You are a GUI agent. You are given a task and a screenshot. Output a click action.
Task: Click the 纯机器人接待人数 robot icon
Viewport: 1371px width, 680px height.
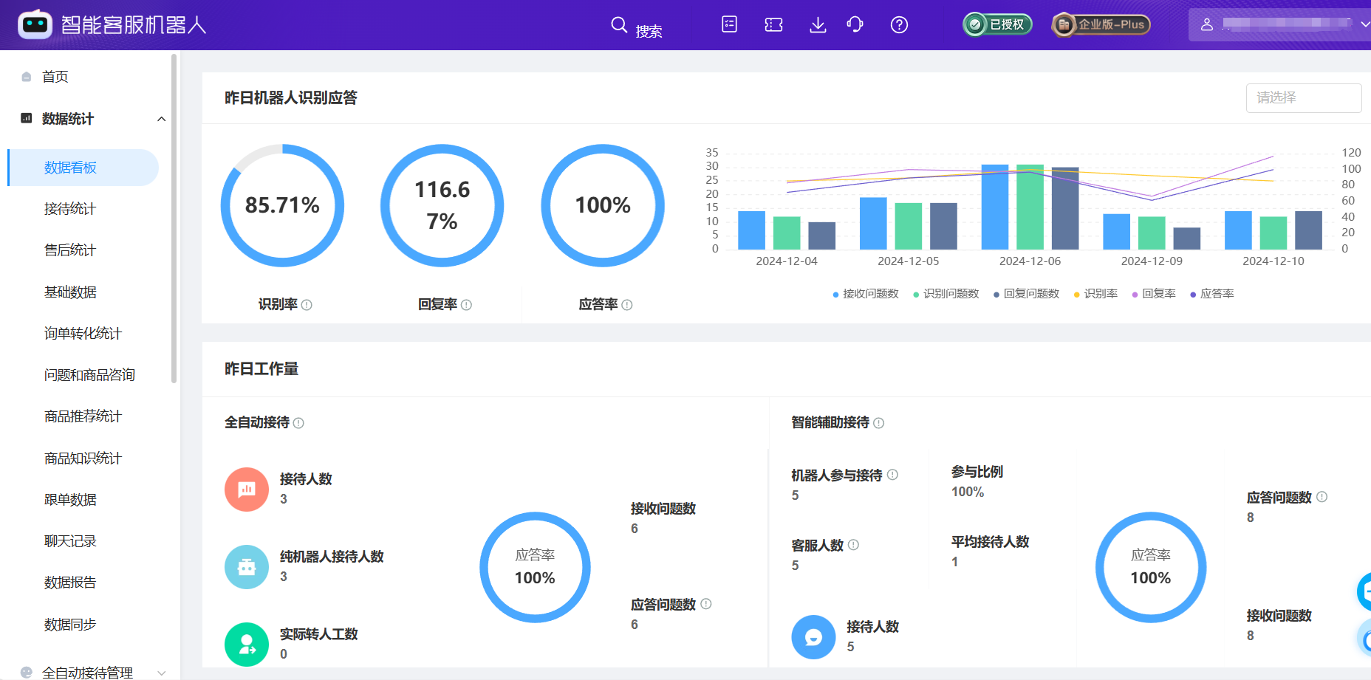point(247,567)
